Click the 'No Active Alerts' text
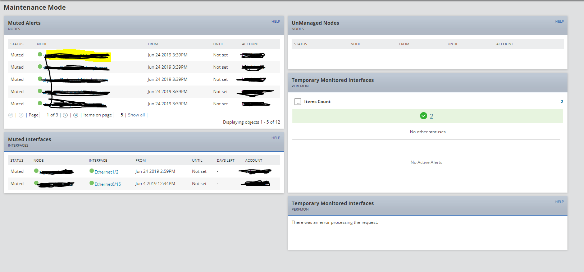This screenshot has width=584, height=272. [426, 162]
